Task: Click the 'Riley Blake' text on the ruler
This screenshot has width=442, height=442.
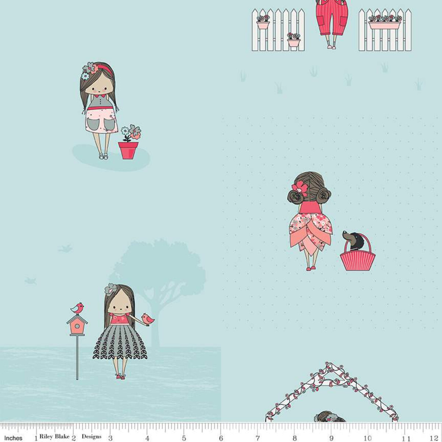Action: pyautogui.click(x=55, y=436)
